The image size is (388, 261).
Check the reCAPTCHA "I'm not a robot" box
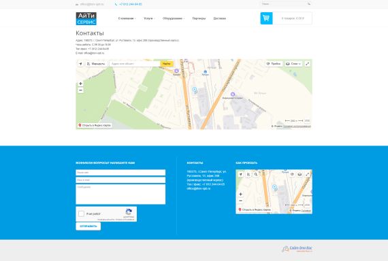coord(81,214)
